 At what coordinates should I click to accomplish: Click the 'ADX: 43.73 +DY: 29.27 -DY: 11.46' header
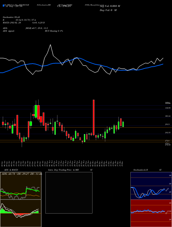(x=22, y=174)
